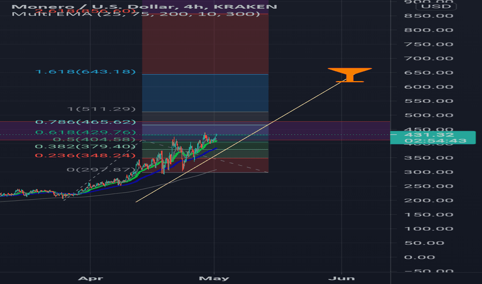Click the orange anvil target marker
The width and height of the screenshot is (482, 284).
click(x=350, y=75)
